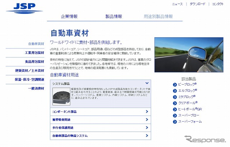The image size is (230, 147).
Task: Open the 企業情報 menu
Action: (x=69, y=16)
